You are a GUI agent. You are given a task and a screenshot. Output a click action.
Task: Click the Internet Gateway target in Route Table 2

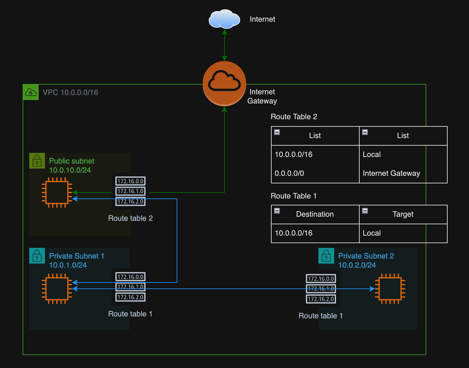(x=391, y=173)
